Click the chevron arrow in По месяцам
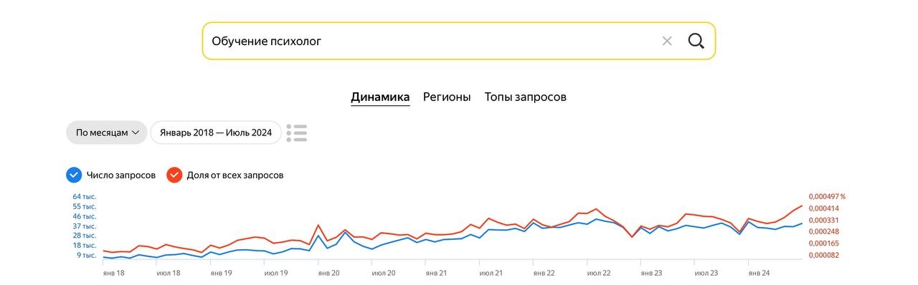The width and height of the screenshot is (918, 285). point(136,132)
